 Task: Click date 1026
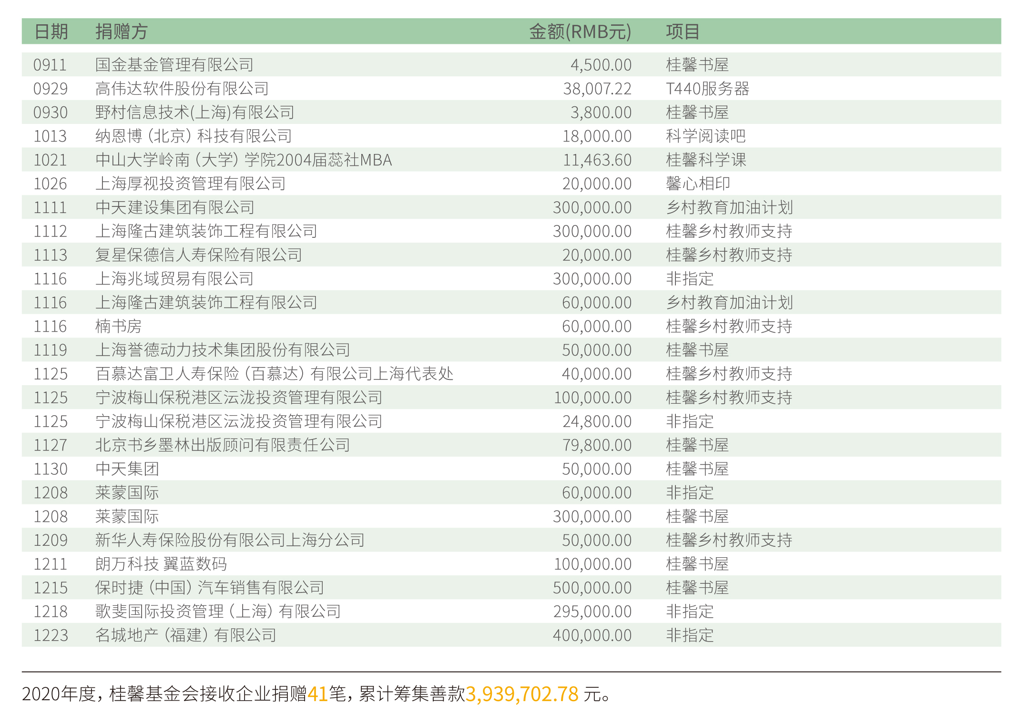pyautogui.click(x=50, y=184)
